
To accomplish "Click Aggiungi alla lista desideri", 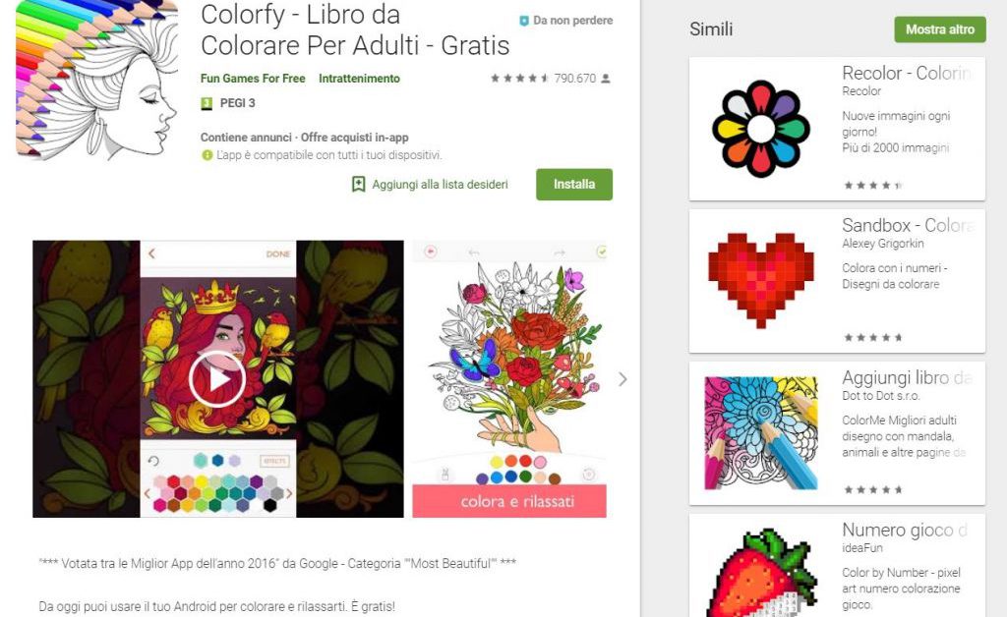I will coord(440,185).
